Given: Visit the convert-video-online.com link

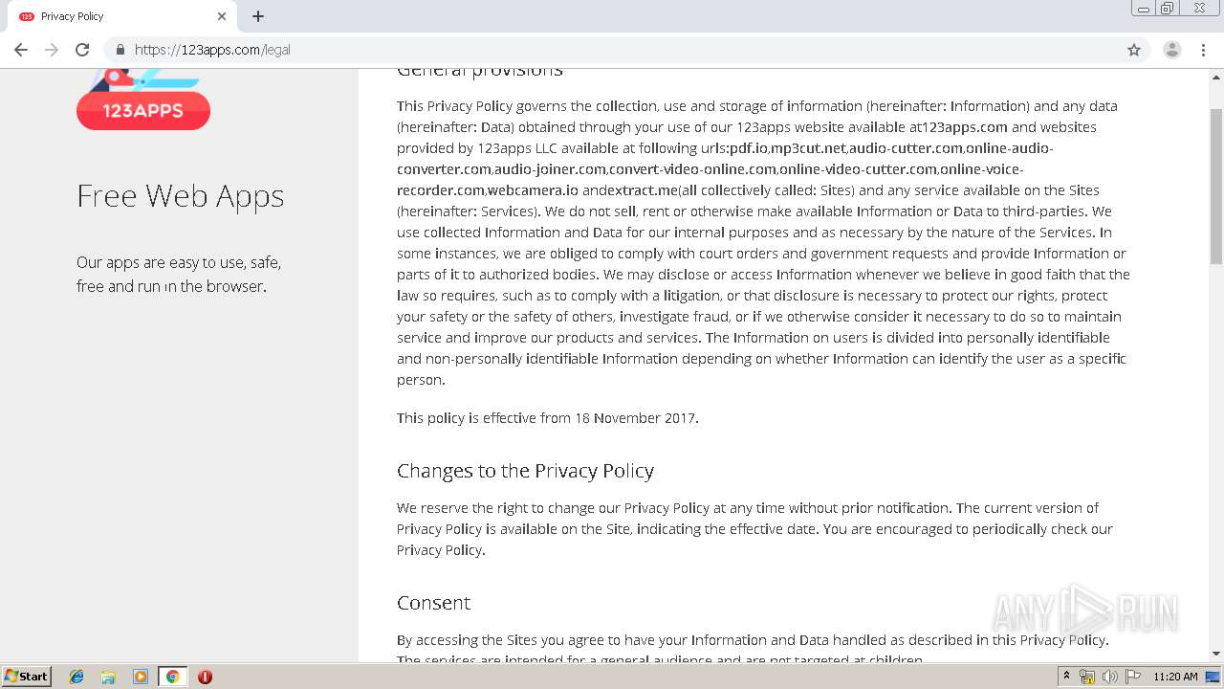Looking at the screenshot, I should (692, 169).
